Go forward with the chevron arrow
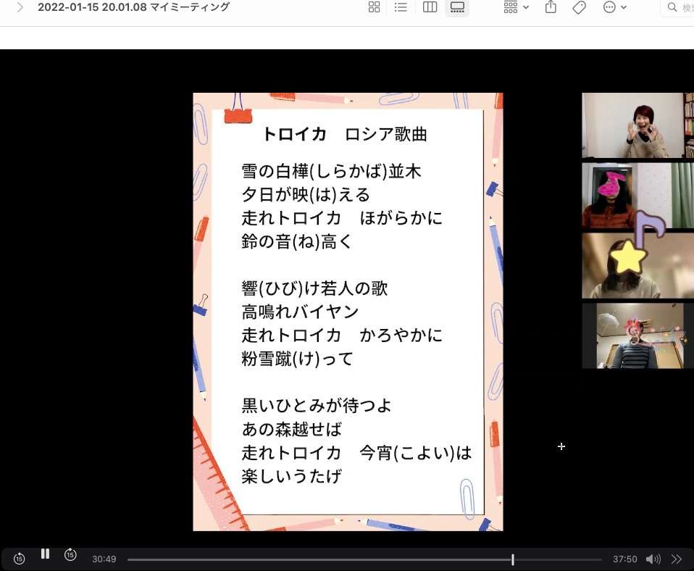Viewport: 694px width, 571px height. point(20,7)
